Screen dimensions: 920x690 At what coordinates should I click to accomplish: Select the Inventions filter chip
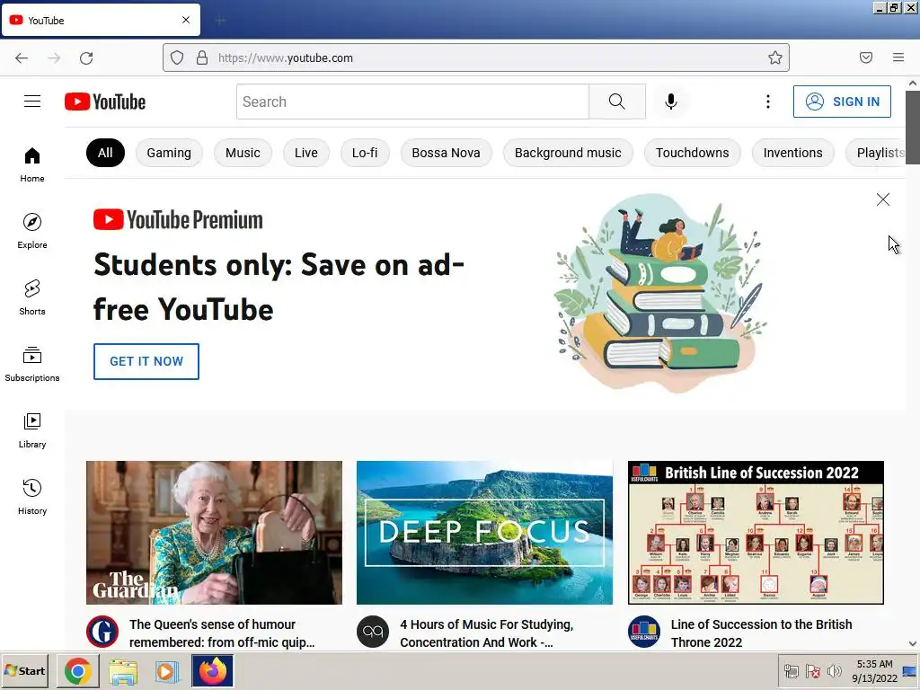click(x=792, y=153)
